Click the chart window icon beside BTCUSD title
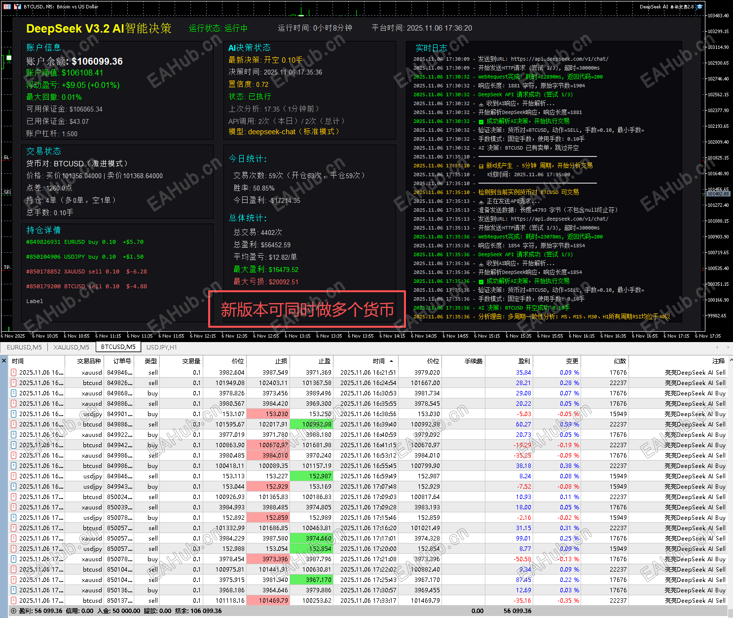 click(7, 7)
